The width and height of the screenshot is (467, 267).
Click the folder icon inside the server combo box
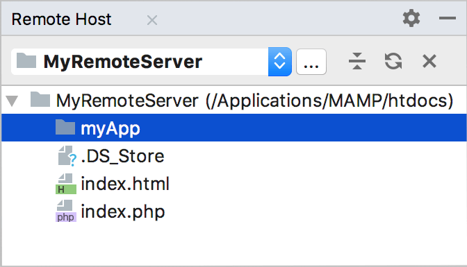26,60
